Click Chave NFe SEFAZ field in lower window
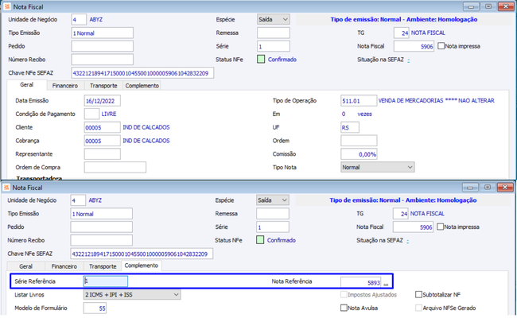Image resolution: width=517 pixels, height=318 pixels. click(x=142, y=254)
